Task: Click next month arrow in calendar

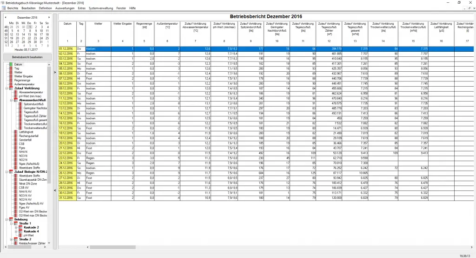Action: (48, 17)
